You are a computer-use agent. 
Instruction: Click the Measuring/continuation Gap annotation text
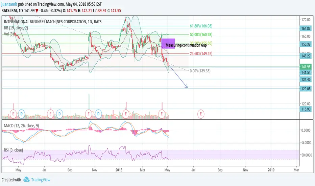[x=186, y=45]
